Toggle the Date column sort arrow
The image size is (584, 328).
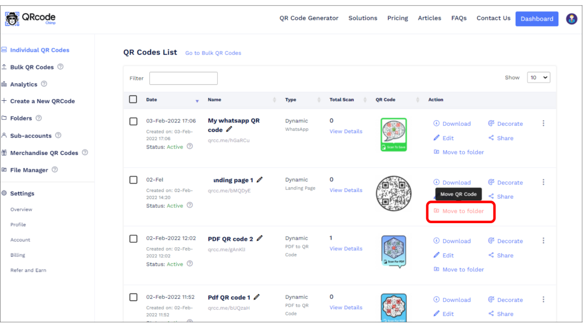click(x=197, y=101)
